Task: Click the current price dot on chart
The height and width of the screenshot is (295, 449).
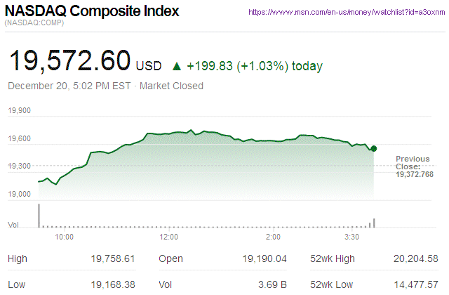Action: point(374,148)
